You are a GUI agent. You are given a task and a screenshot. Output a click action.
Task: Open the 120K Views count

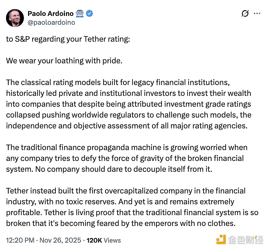pyautogui.click(x=103, y=240)
